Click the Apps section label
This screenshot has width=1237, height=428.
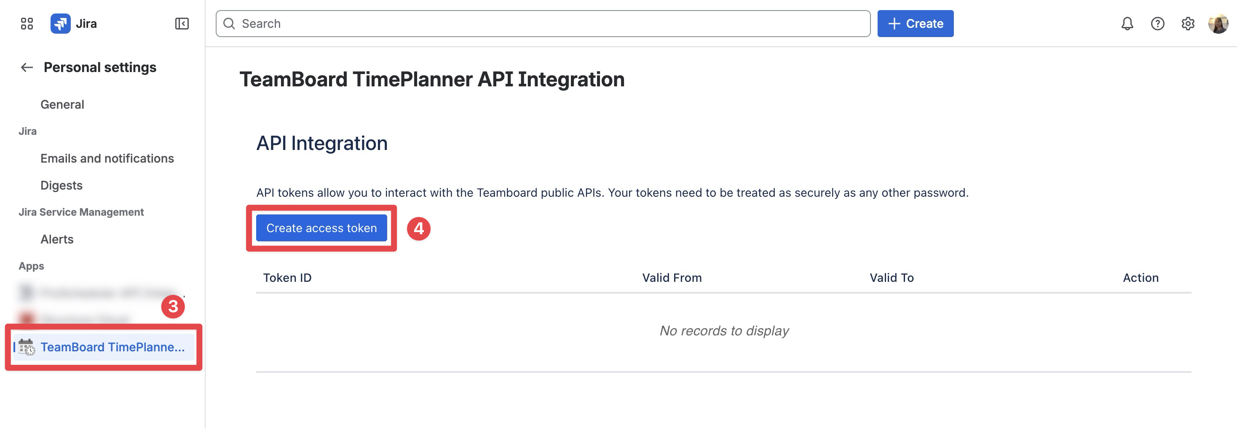31,266
